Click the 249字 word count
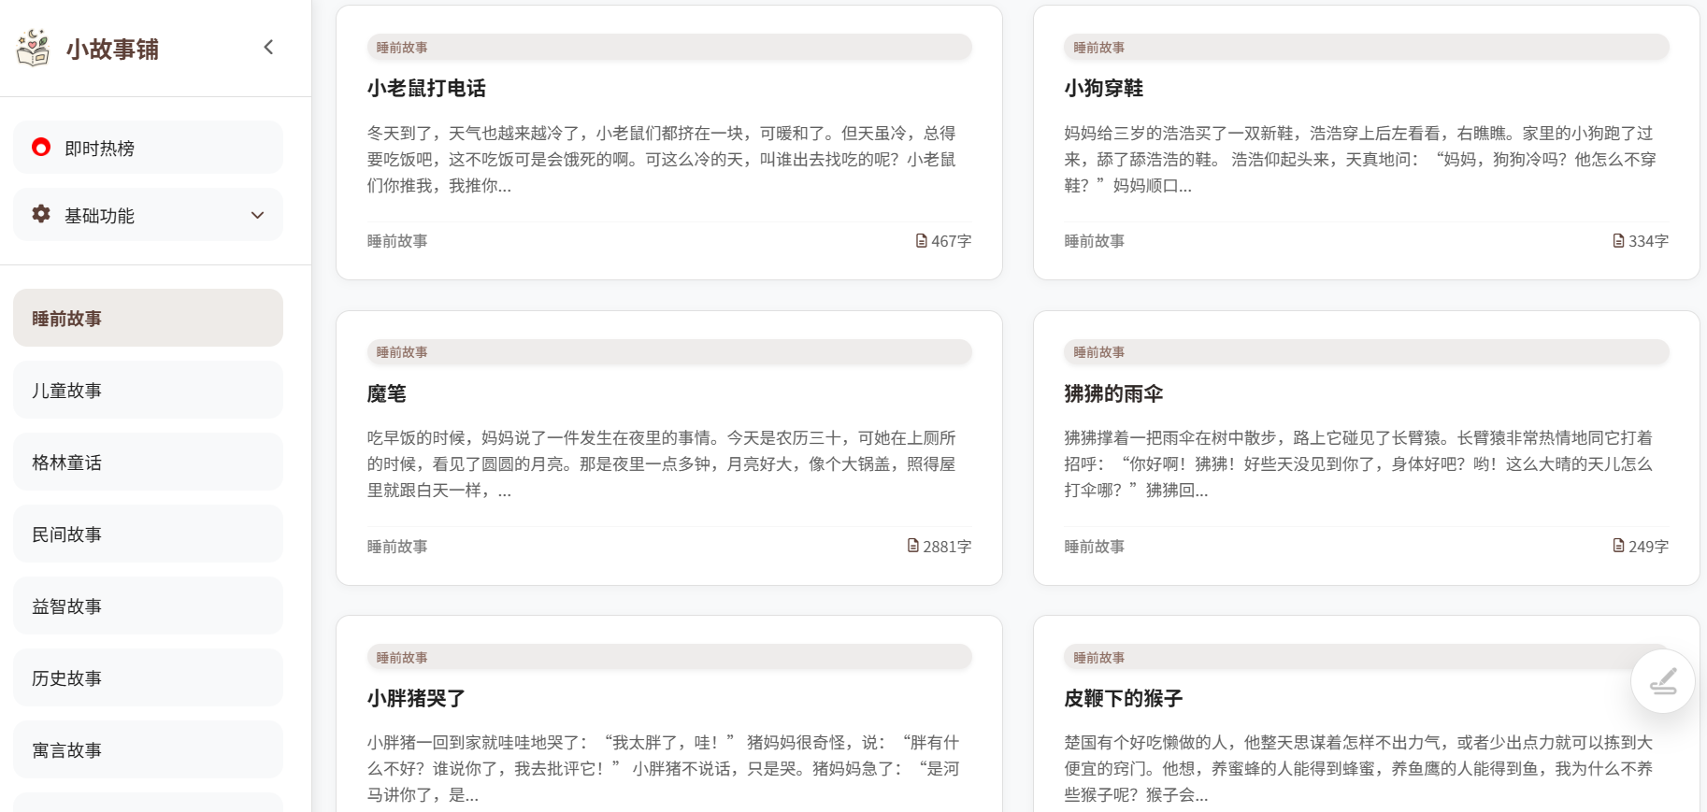 pos(1649,547)
